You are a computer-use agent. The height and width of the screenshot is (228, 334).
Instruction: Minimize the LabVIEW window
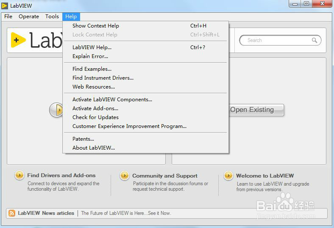click(x=295, y=4)
